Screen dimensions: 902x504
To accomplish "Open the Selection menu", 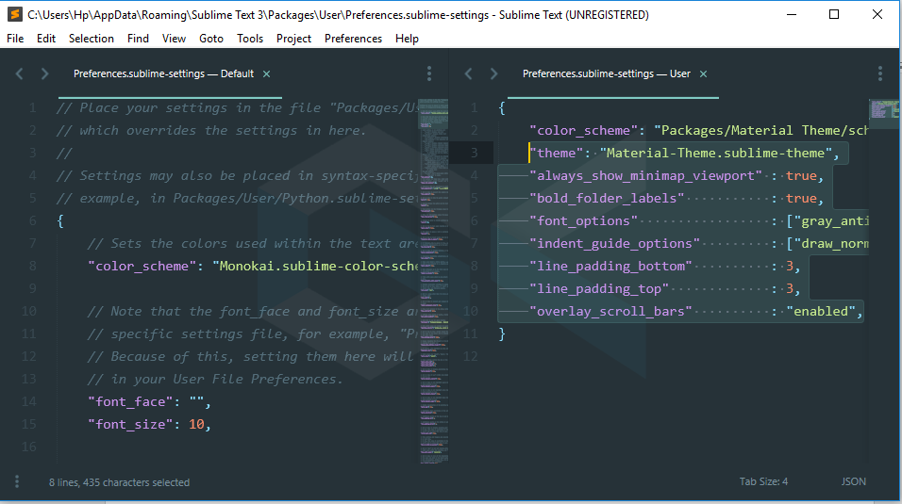I will (92, 39).
